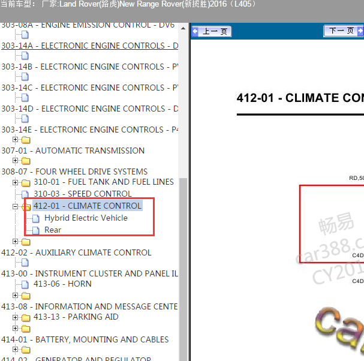Click the 413-00 - INSTRUMENT CLUSTER AND PANEL label
364x361 pixels.
tap(89, 273)
